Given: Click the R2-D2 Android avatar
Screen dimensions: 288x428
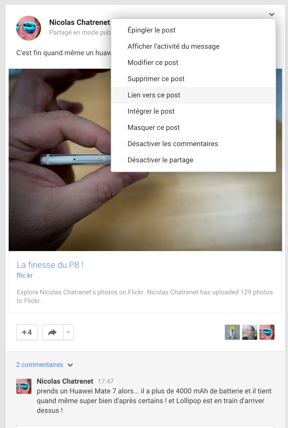Looking at the screenshot, I should pyautogui.click(x=232, y=332).
